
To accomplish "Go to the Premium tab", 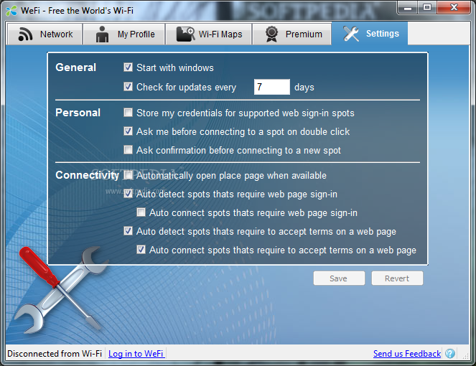I will 291,34.
